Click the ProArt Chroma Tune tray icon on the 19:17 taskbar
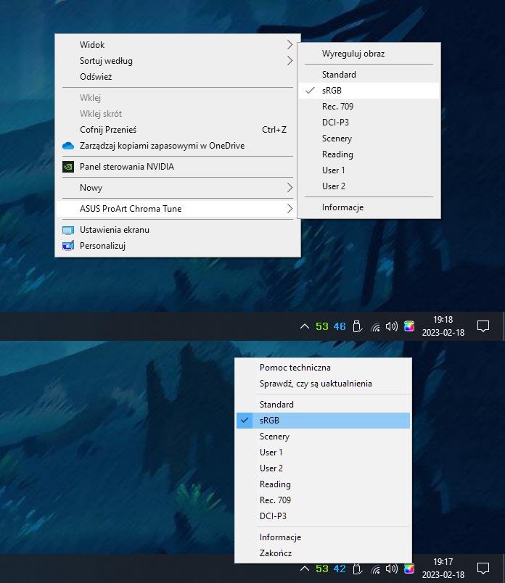 tap(409, 568)
